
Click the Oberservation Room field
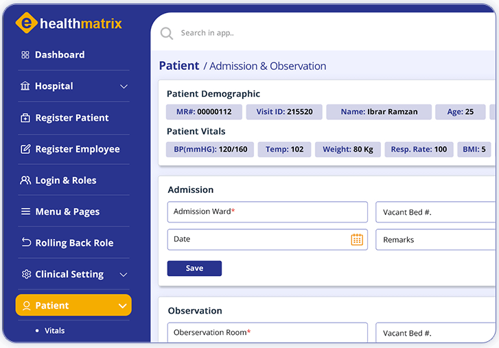267,332
